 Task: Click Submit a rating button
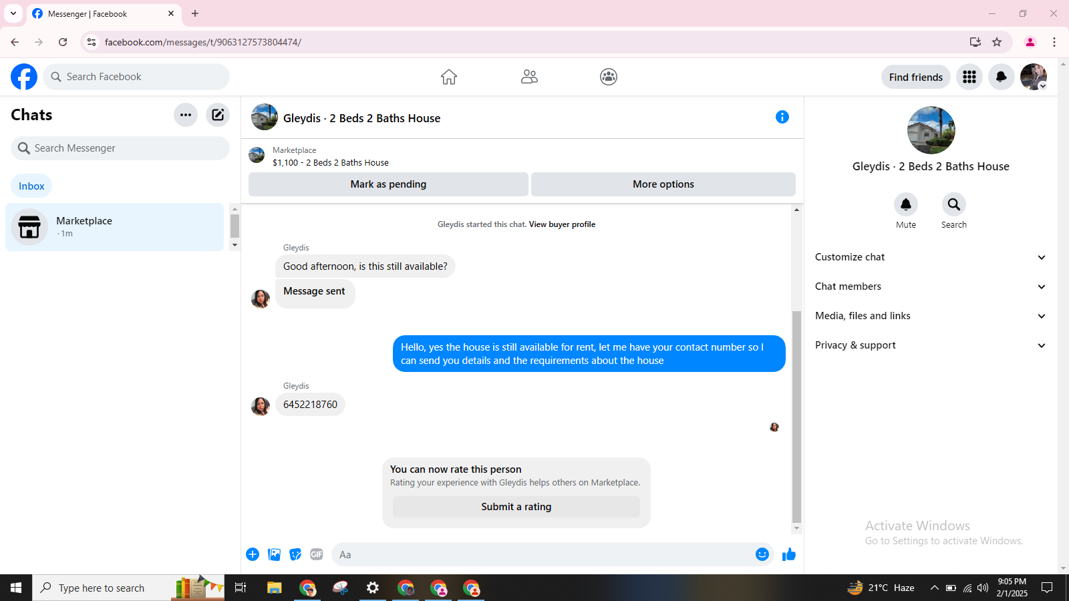point(516,507)
